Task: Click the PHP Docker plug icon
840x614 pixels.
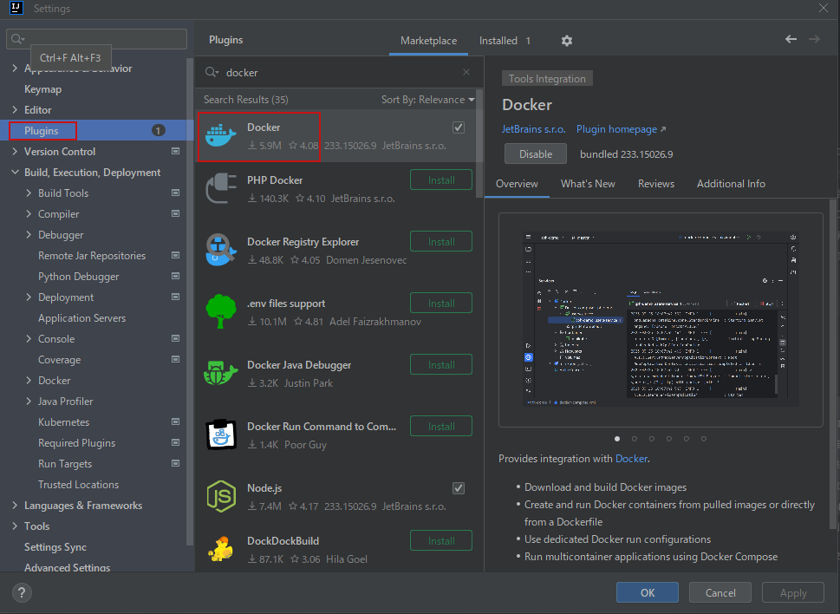Action: pyautogui.click(x=221, y=188)
